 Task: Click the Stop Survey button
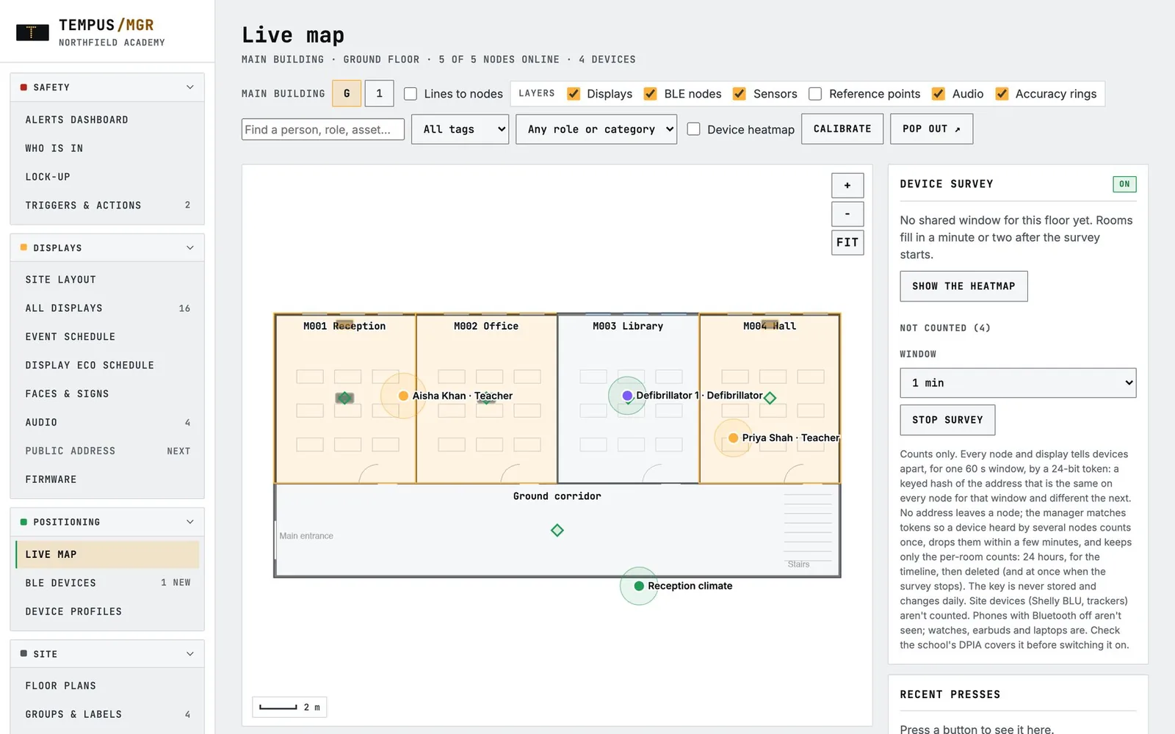[947, 420]
